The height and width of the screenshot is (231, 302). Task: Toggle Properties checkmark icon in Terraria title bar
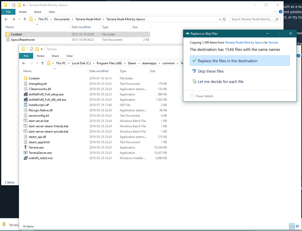pyautogui.click(x=31, y=49)
